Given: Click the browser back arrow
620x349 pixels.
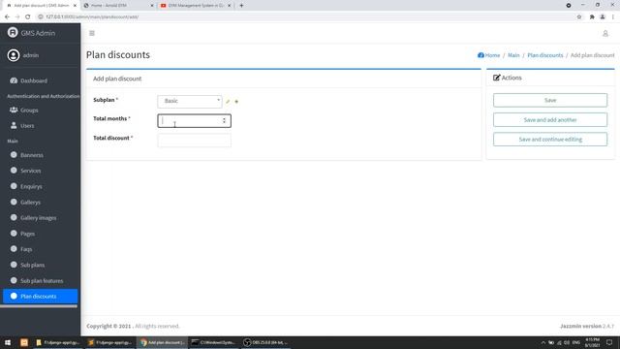Looking at the screenshot, I should [x=7, y=16].
